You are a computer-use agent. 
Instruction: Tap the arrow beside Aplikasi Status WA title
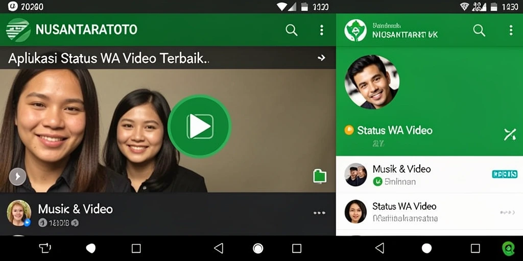click(x=321, y=58)
